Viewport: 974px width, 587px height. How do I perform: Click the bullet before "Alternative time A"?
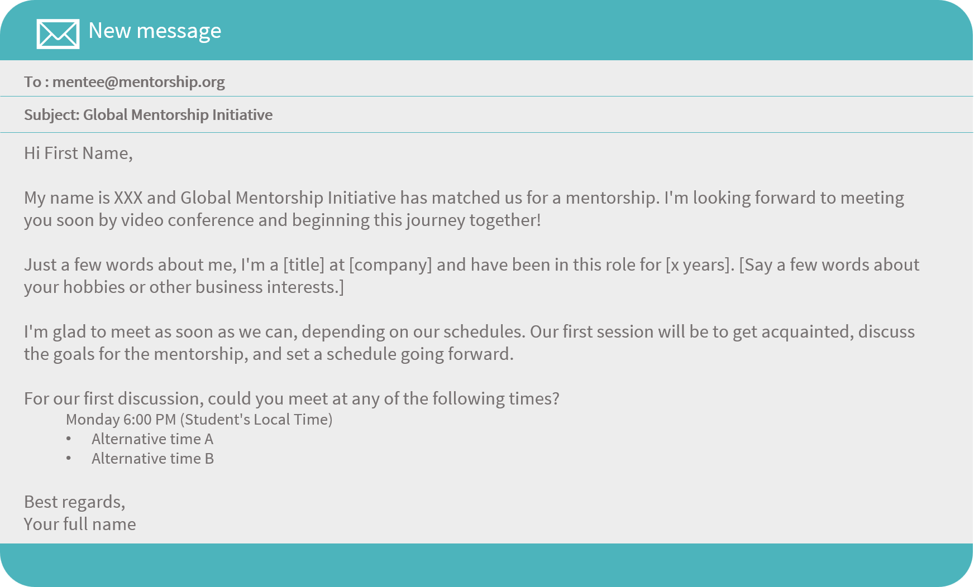(69, 440)
